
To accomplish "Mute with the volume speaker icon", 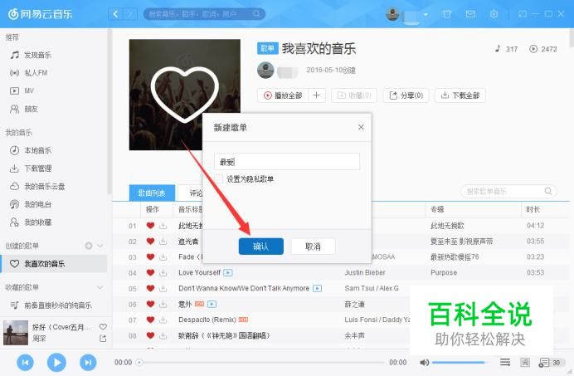I will tap(424, 363).
